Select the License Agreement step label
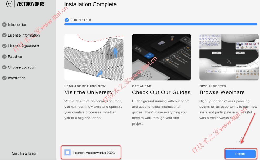The height and width of the screenshot is (160, 260). point(23,46)
